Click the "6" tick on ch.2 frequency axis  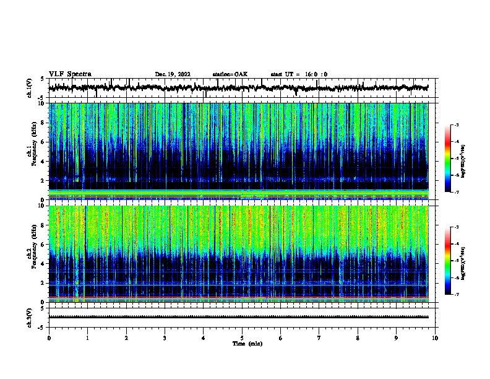pos(43,245)
